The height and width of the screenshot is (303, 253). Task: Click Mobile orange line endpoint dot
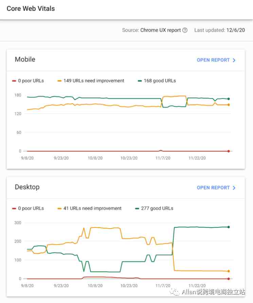[x=229, y=105]
